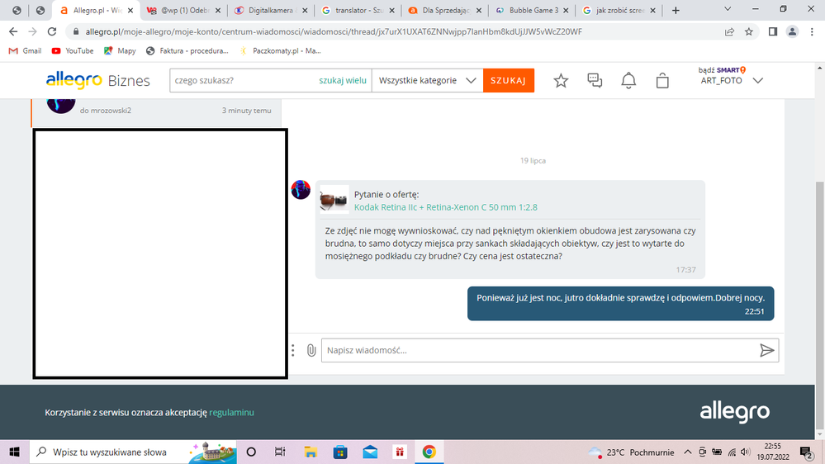Image resolution: width=825 pixels, height=464 pixels.
Task: Open Chrome from the Windows taskbar
Action: coord(429,452)
